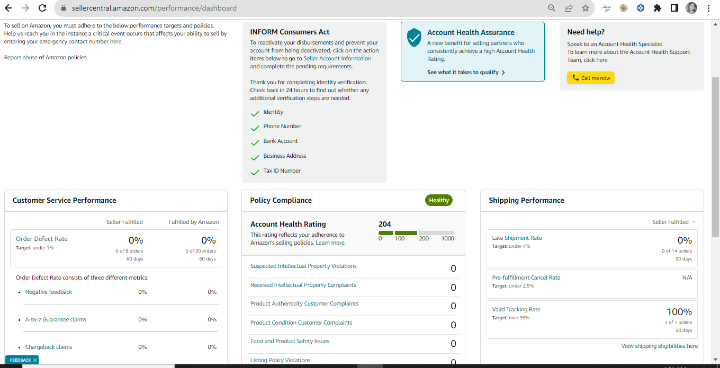Open the Chrome extensions puzzle icon
Viewport: 720px width, 368px height.
coord(658,8)
